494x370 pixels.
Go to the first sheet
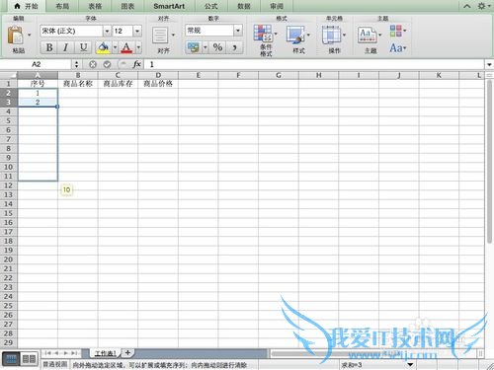[x=48, y=353]
